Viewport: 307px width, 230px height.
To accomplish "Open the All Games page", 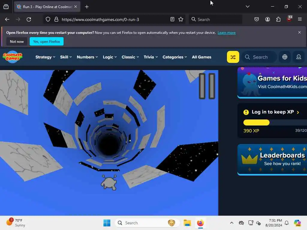I will (x=201, y=57).
